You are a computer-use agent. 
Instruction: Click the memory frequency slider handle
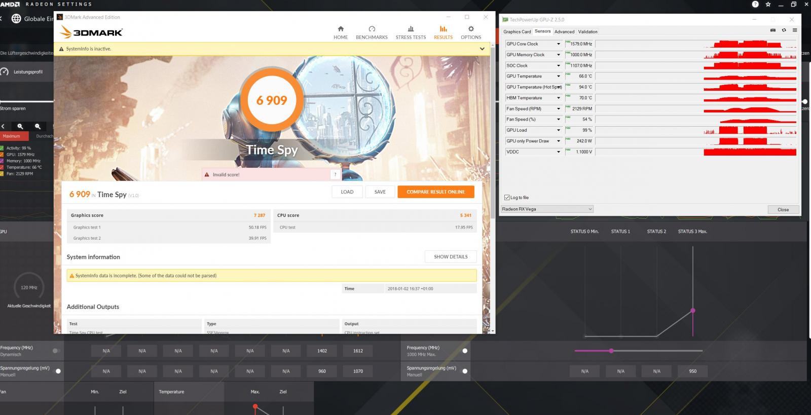(611, 351)
